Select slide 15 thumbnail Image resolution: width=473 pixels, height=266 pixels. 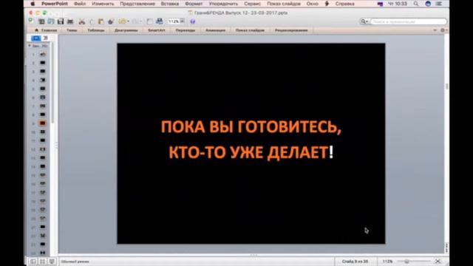tap(43, 175)
